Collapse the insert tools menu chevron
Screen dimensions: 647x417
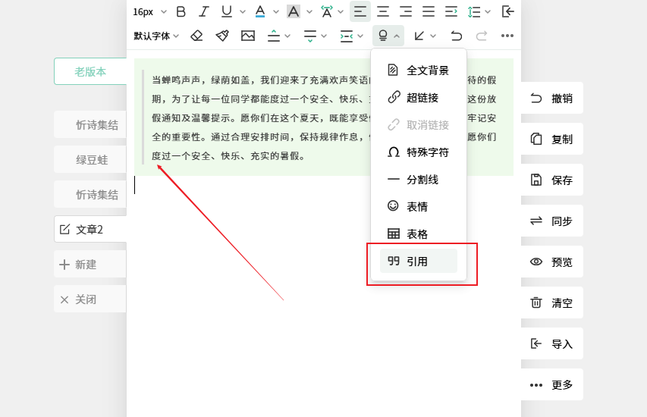397,36
